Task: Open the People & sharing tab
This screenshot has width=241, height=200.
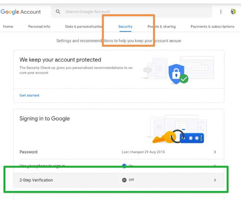Action: pos(162,27)
